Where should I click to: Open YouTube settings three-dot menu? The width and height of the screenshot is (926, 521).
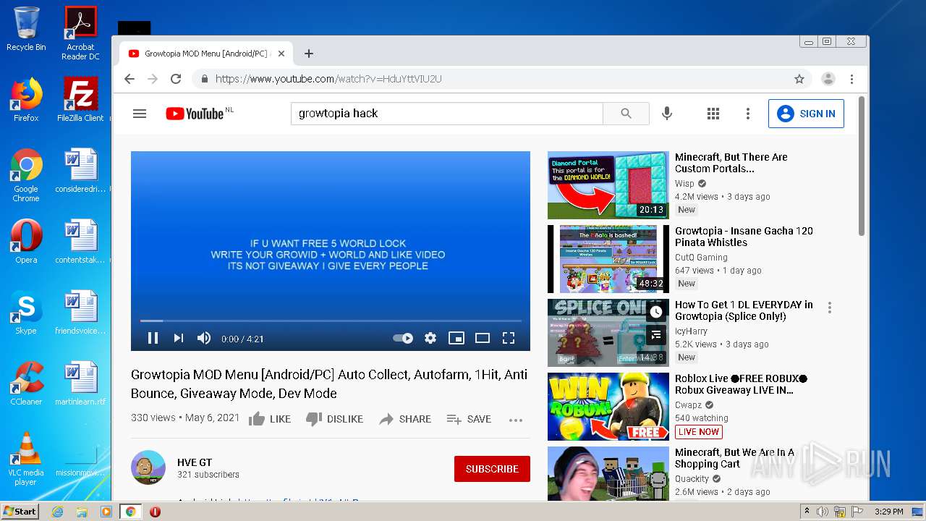[x=748, y=114]
